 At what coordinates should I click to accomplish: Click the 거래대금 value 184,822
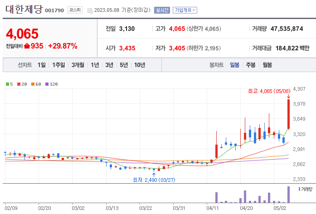[287, 48]
